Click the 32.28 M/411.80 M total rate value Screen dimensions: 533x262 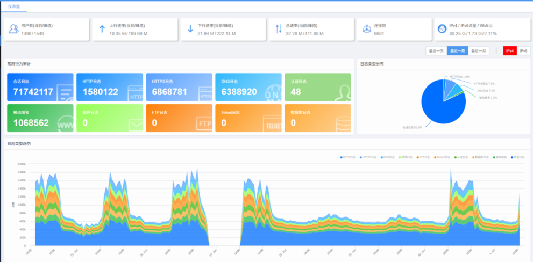point(304,34)
